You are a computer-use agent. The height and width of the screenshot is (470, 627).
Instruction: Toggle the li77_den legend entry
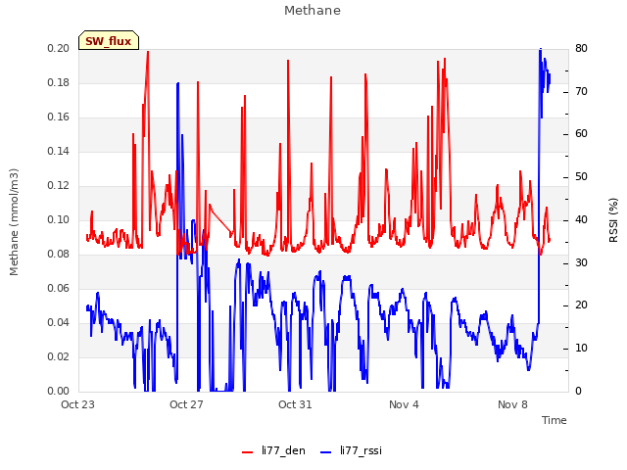pos(273,450)
